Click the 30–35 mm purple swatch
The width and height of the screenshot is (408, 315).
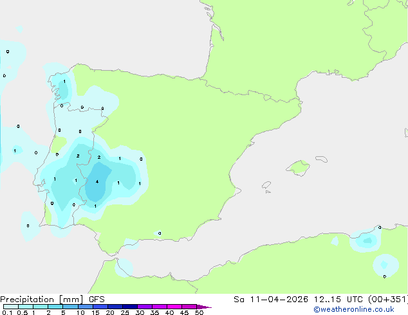[145, 307]
